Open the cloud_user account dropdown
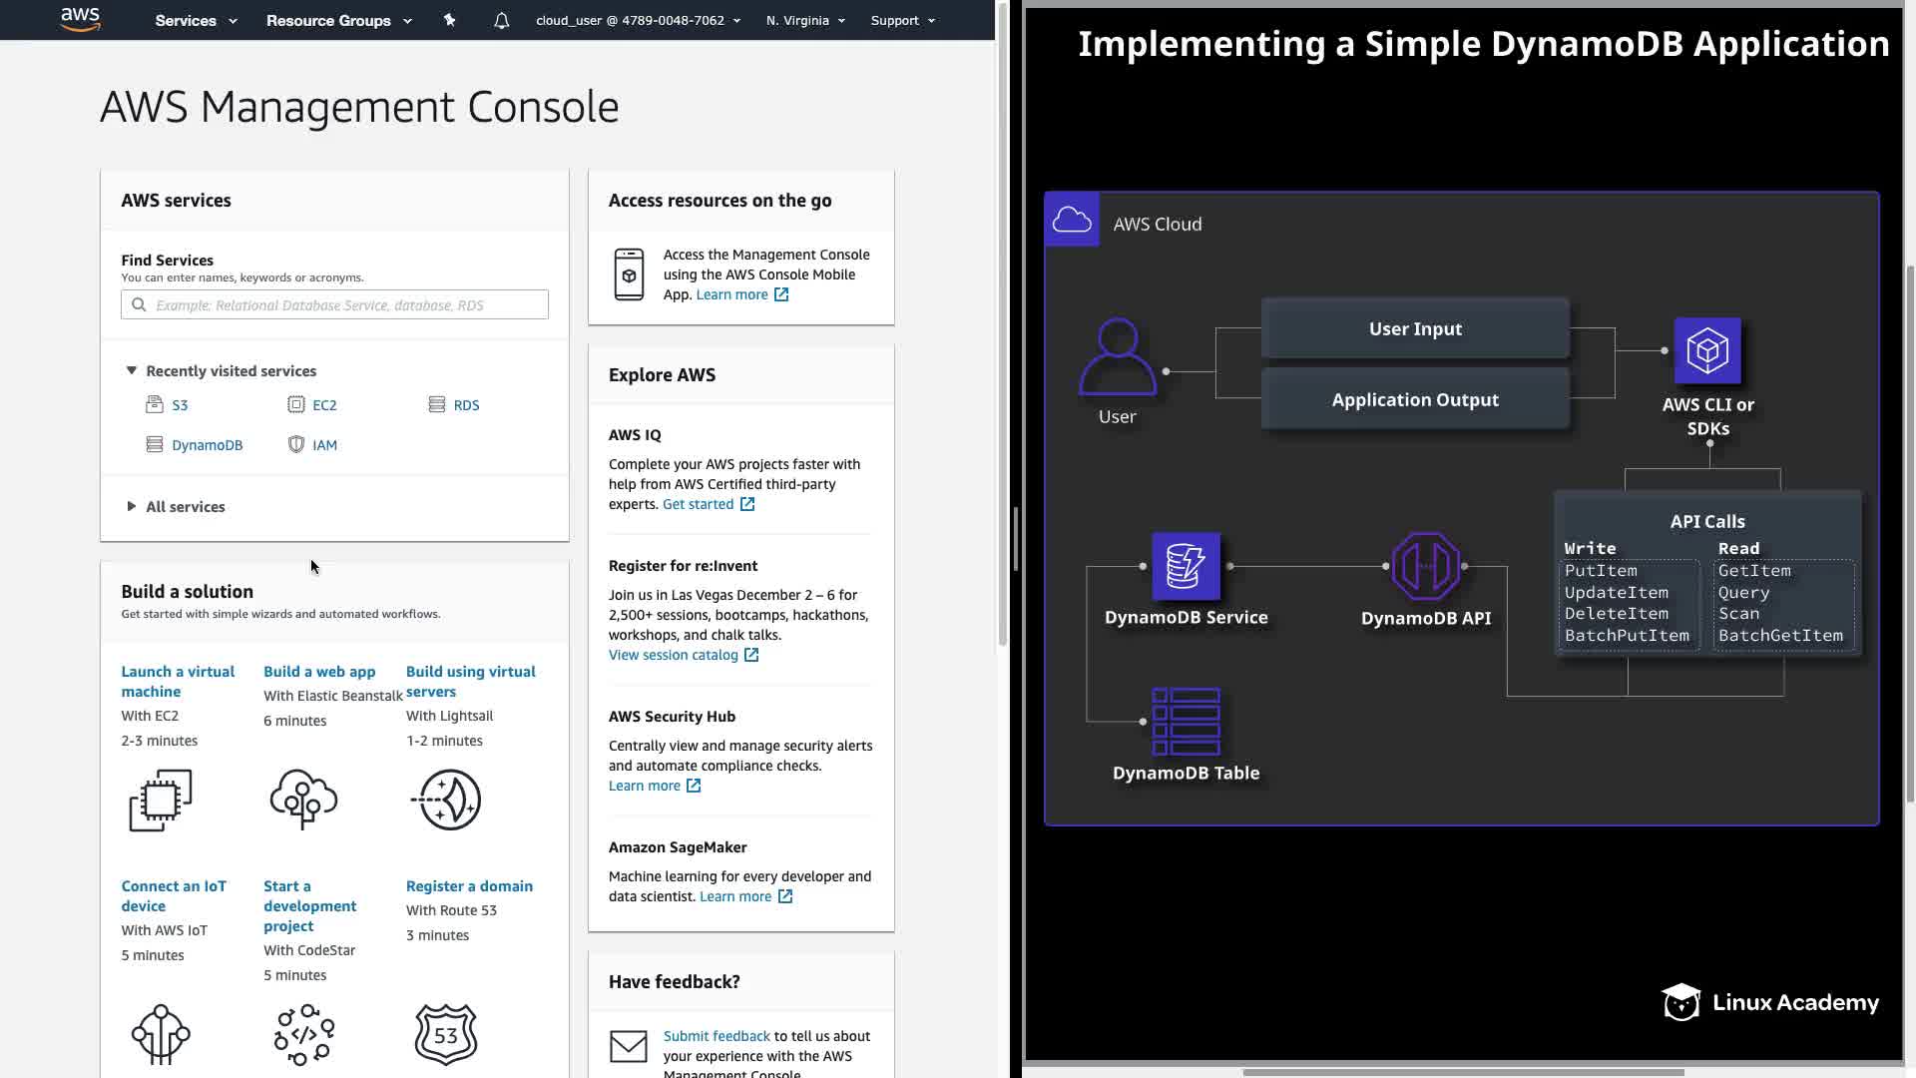Image resolution: width=1916 pixels, height=1078 pixels. (x=638, y=20)
